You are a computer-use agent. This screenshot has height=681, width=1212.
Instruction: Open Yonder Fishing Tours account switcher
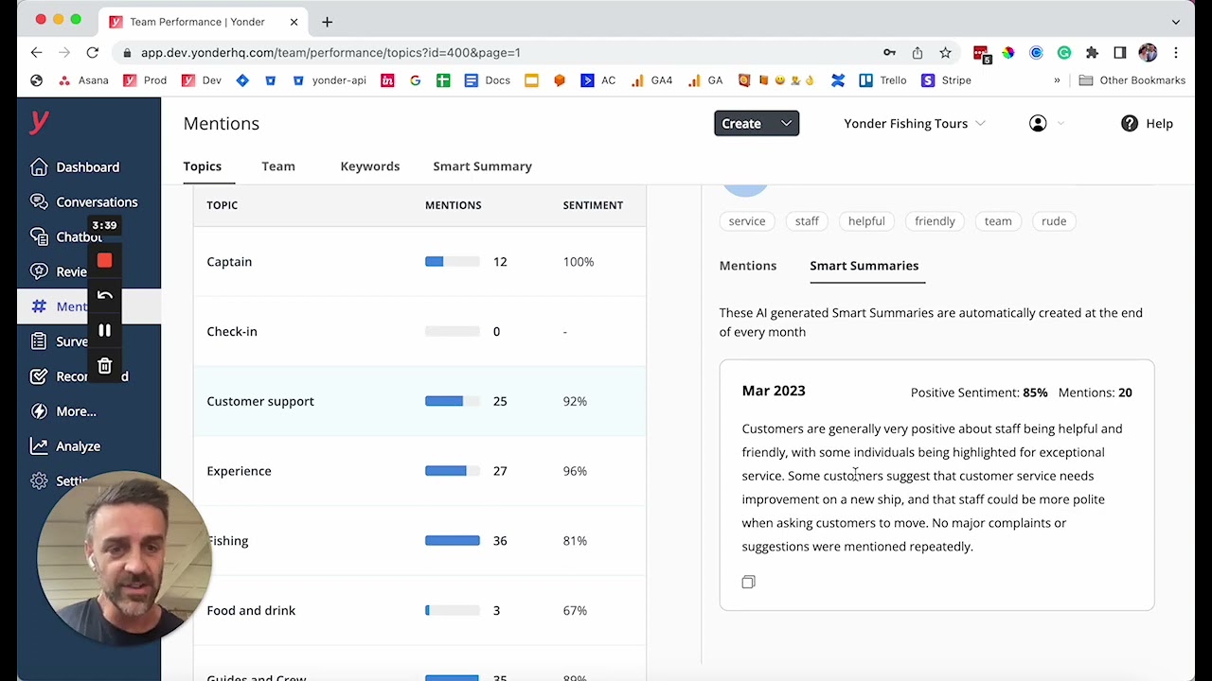tap(914, 124)
